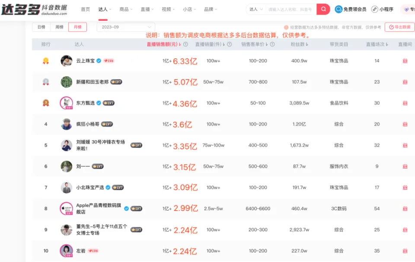Toggle sort on 直播销量(件) column

click(x=224, y=44)
